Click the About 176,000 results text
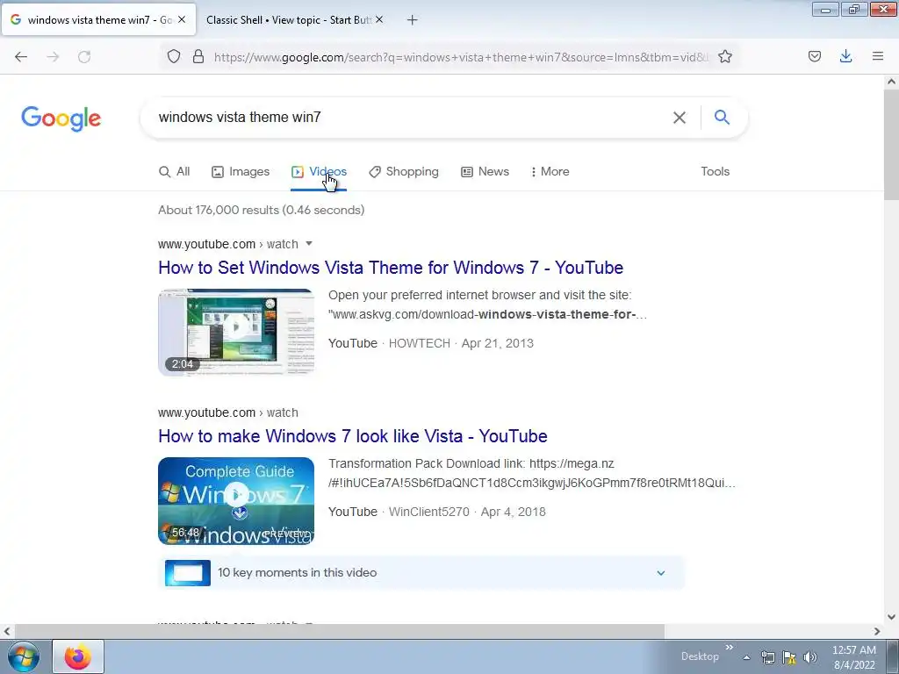Viewport: 899px width, 674px height. point(261,210)
